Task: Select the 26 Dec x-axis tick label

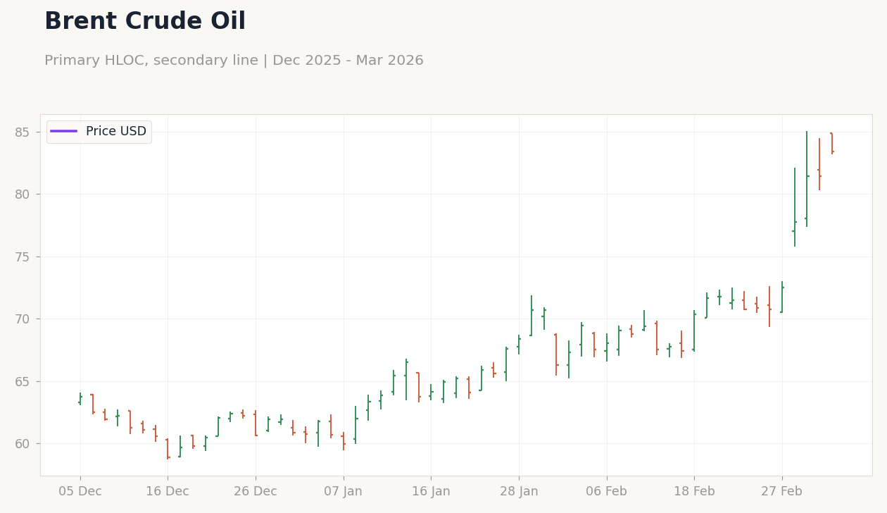Action: tap(256, 492)
